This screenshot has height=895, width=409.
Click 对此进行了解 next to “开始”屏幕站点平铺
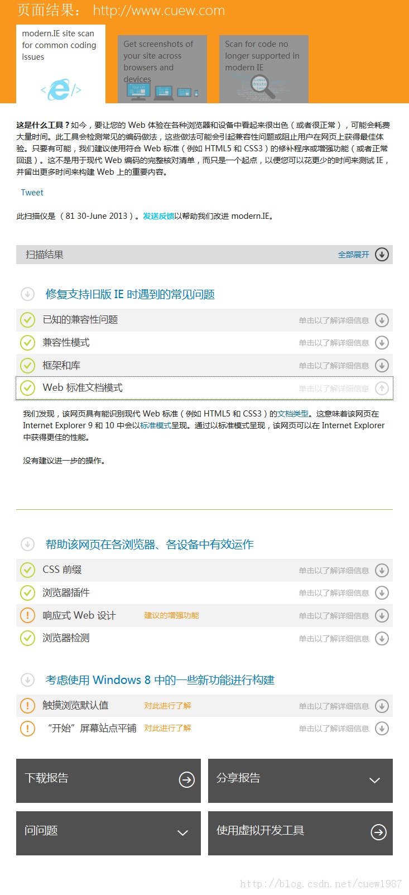167,728
